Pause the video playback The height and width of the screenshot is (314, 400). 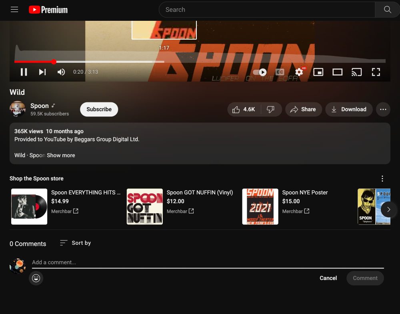24,72
